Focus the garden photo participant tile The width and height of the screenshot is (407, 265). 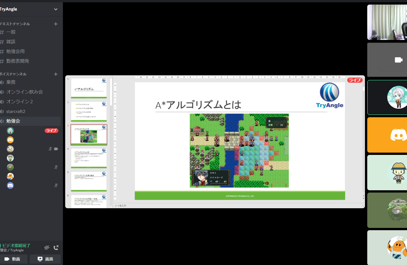coord(387,210)
